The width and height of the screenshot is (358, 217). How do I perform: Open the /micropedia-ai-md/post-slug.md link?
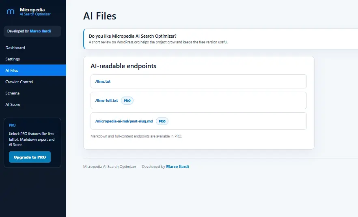click(x=124, y=121)
